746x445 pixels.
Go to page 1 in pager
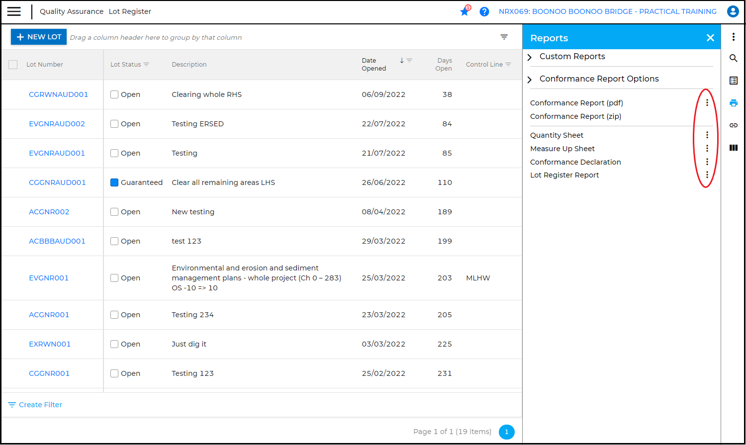click(x=506, y=432)
